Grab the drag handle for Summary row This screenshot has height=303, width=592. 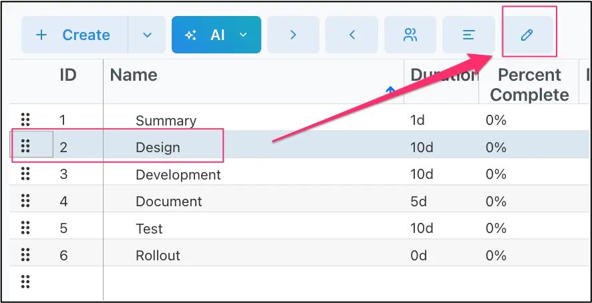point(25,119)
